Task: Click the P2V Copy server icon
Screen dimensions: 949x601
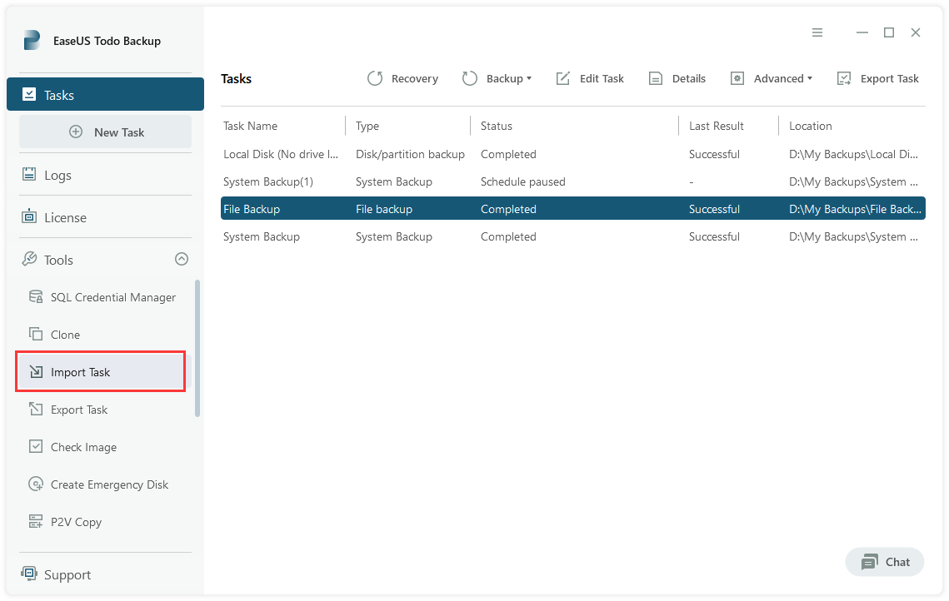Action: 36,521
